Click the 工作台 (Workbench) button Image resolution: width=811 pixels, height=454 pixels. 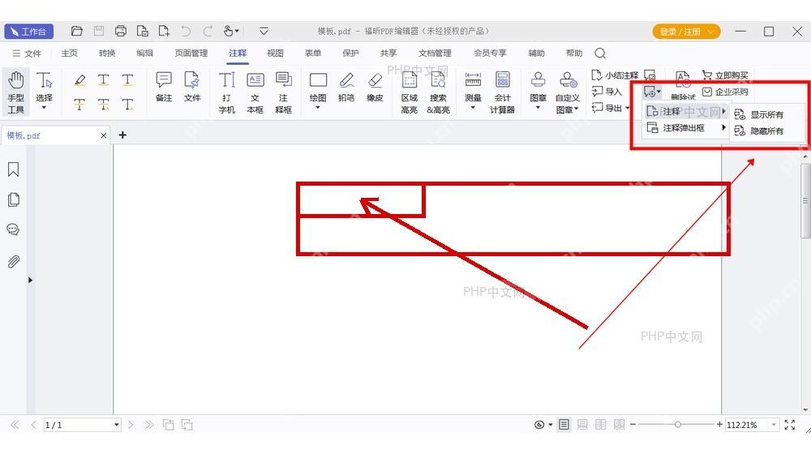(x=28, y=32)
